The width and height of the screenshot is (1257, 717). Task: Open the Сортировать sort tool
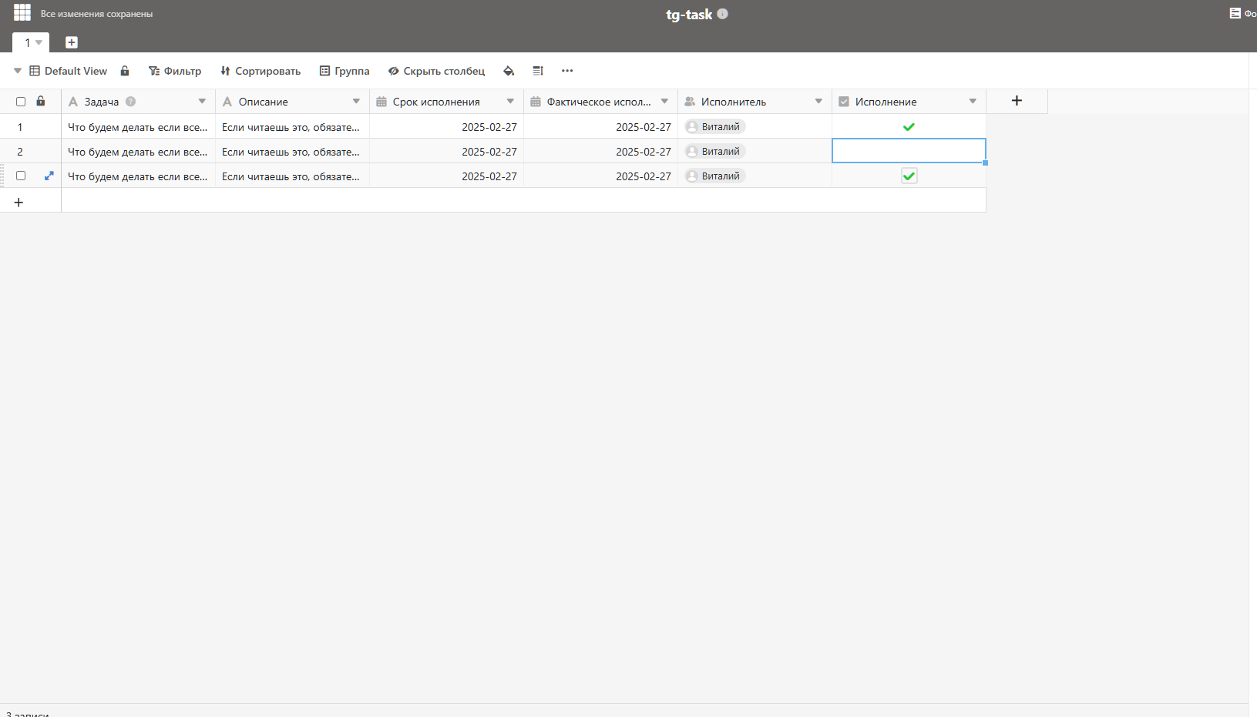260,71
